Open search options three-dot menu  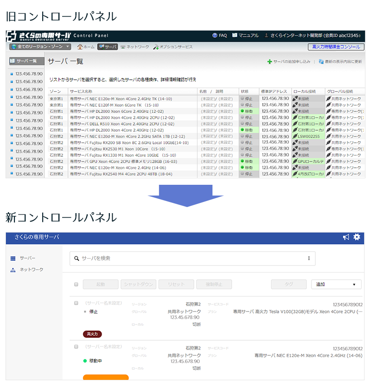[x=309, y=258]
